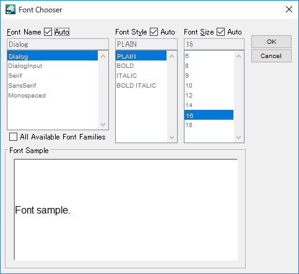Viewport: 299px width, 274px height.
Task: Enable All Available Font Families checkbox
Action: pyautogui.click(x=13, y=137)
